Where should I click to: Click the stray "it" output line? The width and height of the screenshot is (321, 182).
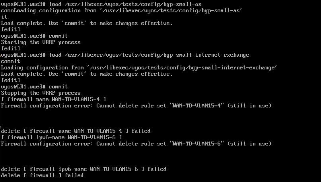[4, 17]
